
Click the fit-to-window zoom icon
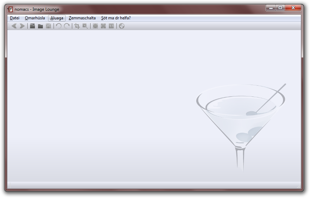point(103,26)
